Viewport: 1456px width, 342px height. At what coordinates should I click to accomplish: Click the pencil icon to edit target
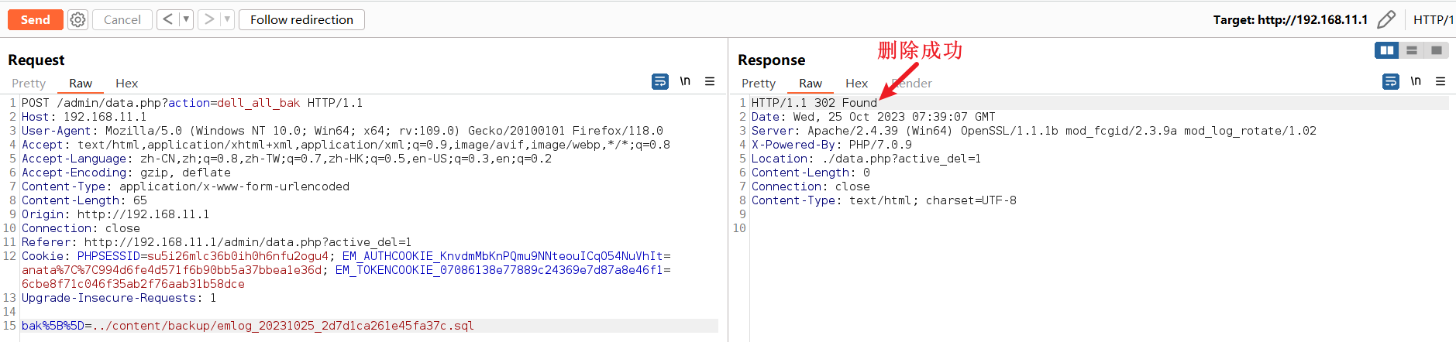coord(1386,19)
